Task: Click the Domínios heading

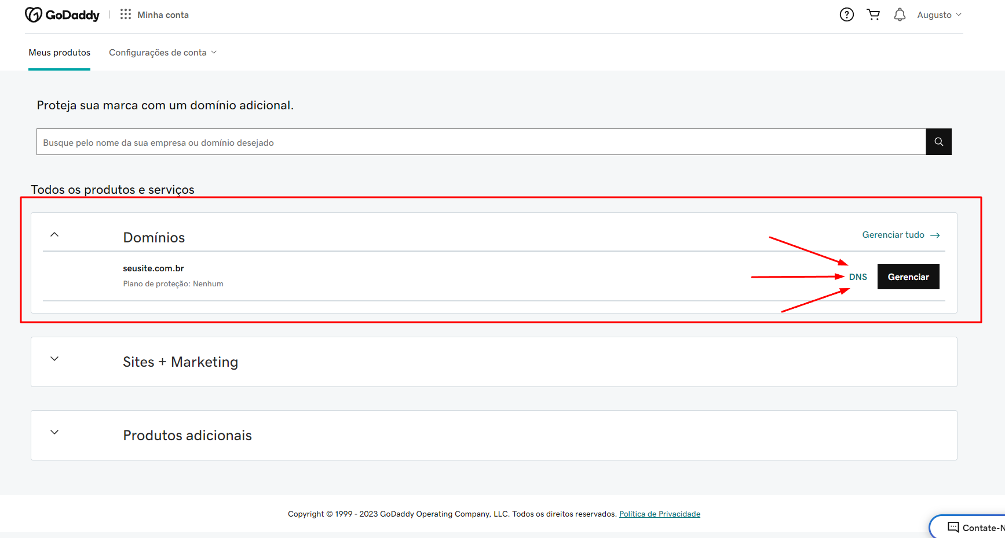Action: [x=154, y=238]
